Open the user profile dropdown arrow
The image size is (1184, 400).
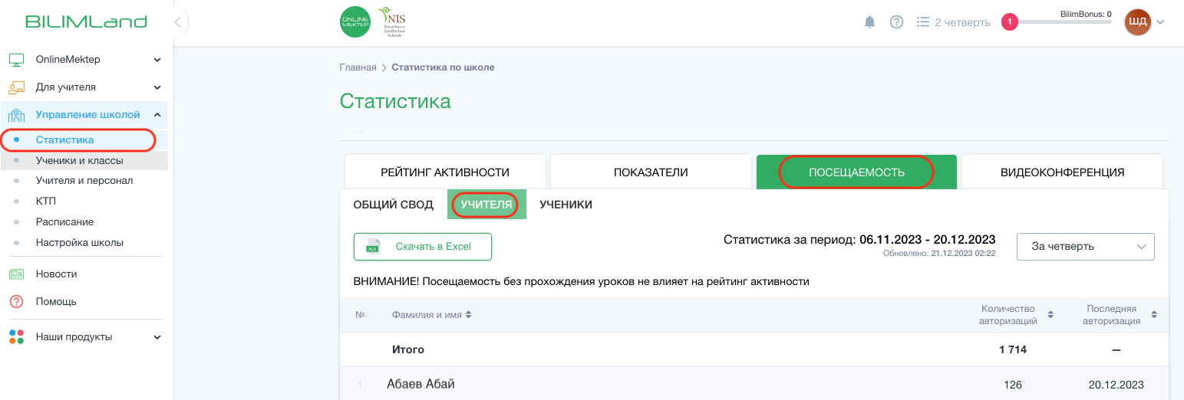pyautogui.click(x=1160, y=22)
